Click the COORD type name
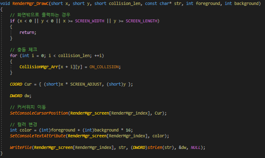The height and width of the screenshot is (158, 265). (16, 84)
